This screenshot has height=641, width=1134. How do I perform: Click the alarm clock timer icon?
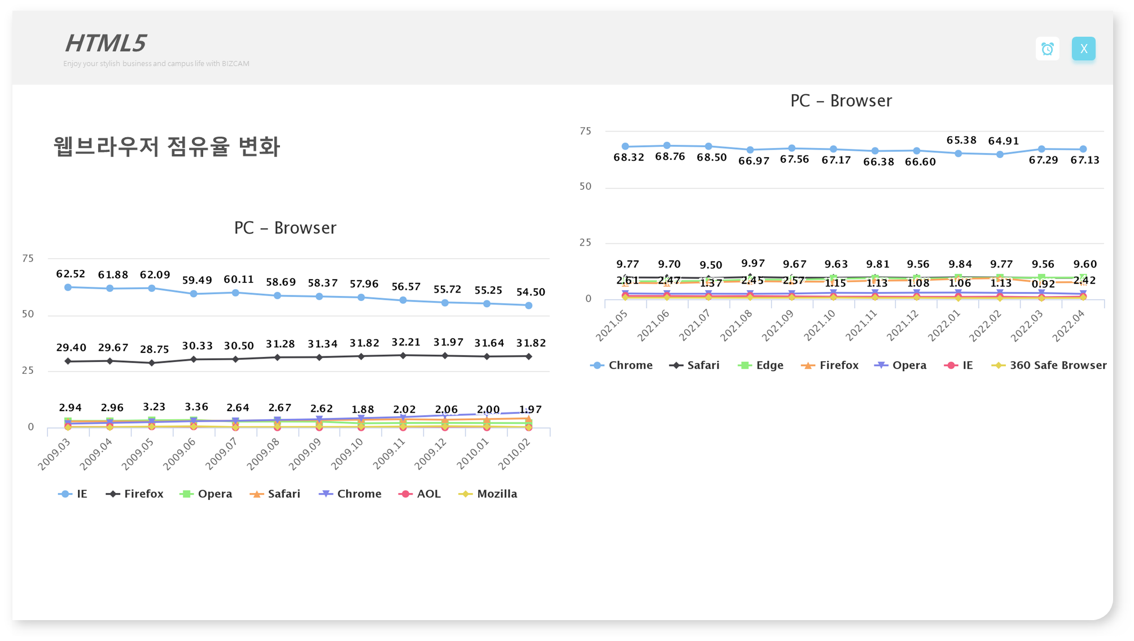pos(1047,49)
